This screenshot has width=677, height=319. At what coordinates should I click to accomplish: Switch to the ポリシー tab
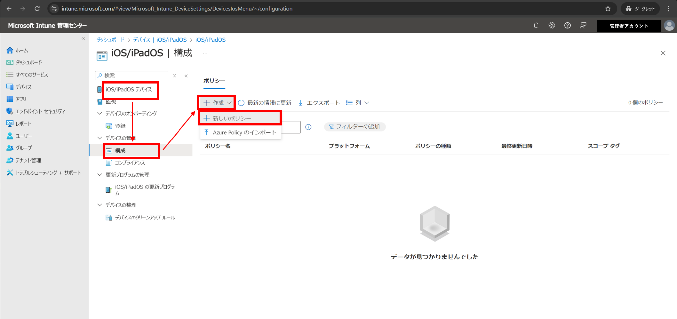(214, 80)
